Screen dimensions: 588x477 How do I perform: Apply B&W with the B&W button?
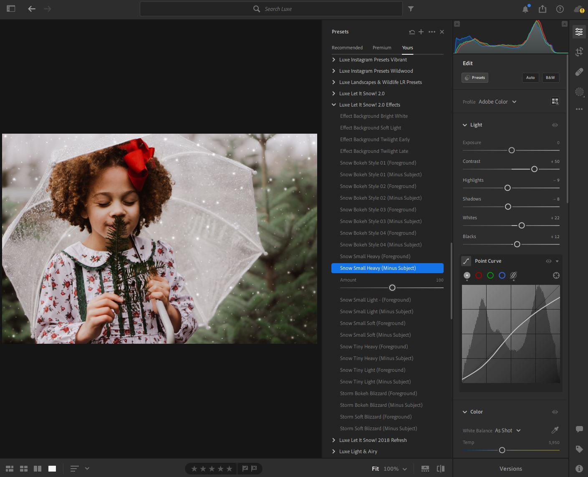tap(550, 78)
